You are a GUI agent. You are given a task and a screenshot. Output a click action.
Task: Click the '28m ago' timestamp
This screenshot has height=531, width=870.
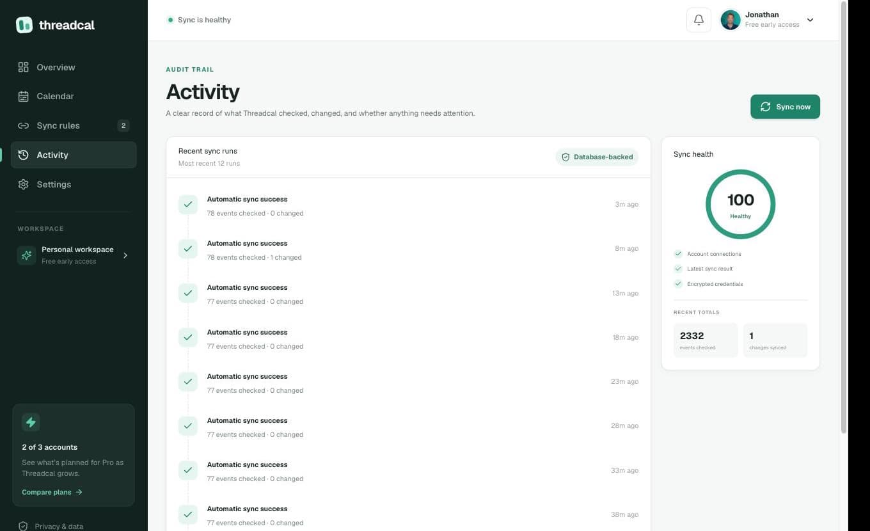(624, 425)
